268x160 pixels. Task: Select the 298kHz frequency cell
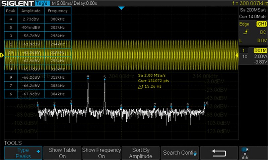click(58, 36)
